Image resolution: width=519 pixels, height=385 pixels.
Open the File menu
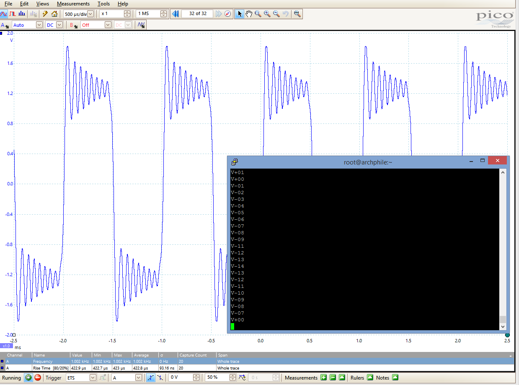coord(8,4)
